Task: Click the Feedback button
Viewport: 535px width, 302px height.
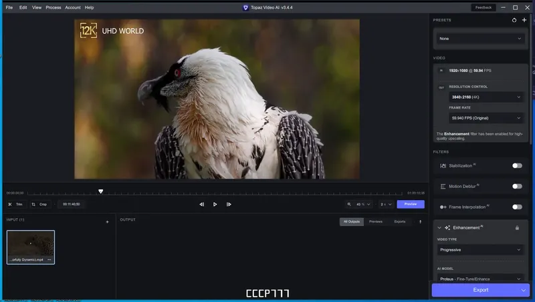Action: (483, 7)
